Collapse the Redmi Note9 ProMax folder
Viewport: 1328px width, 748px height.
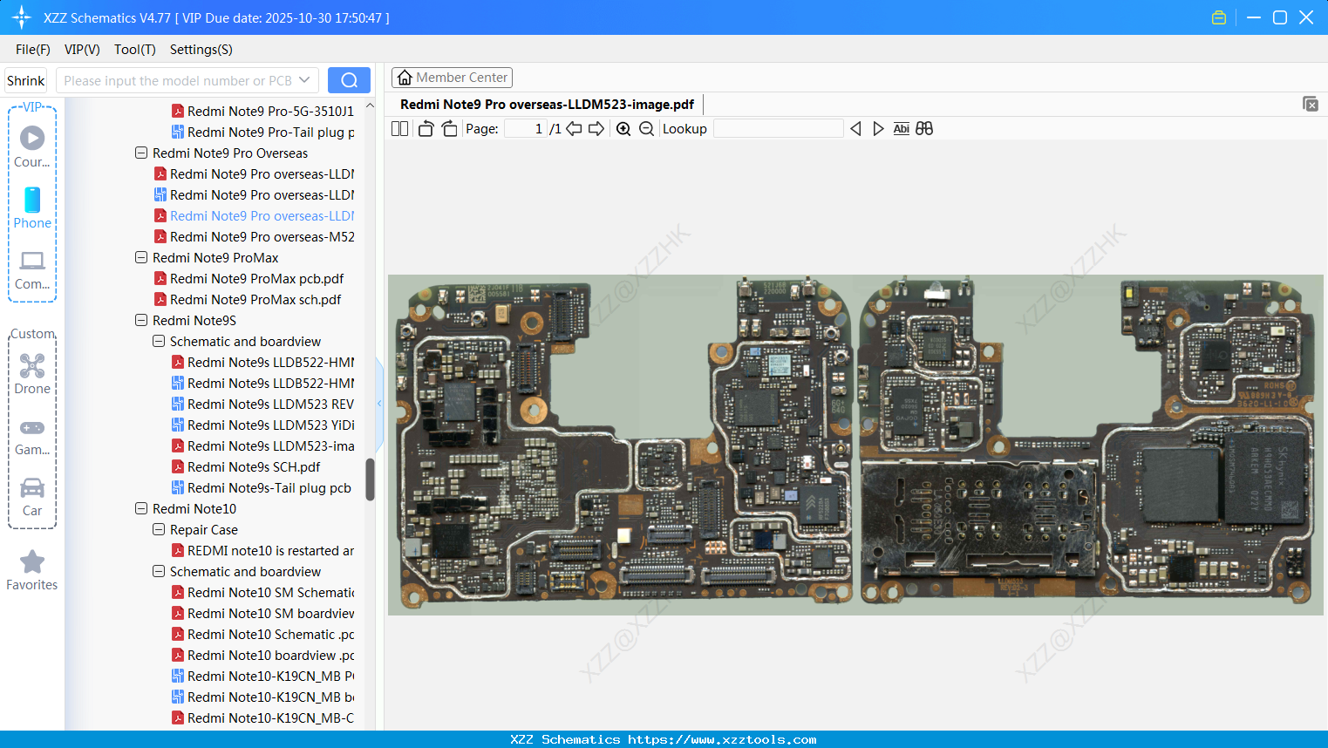click(x=141, y=257)
